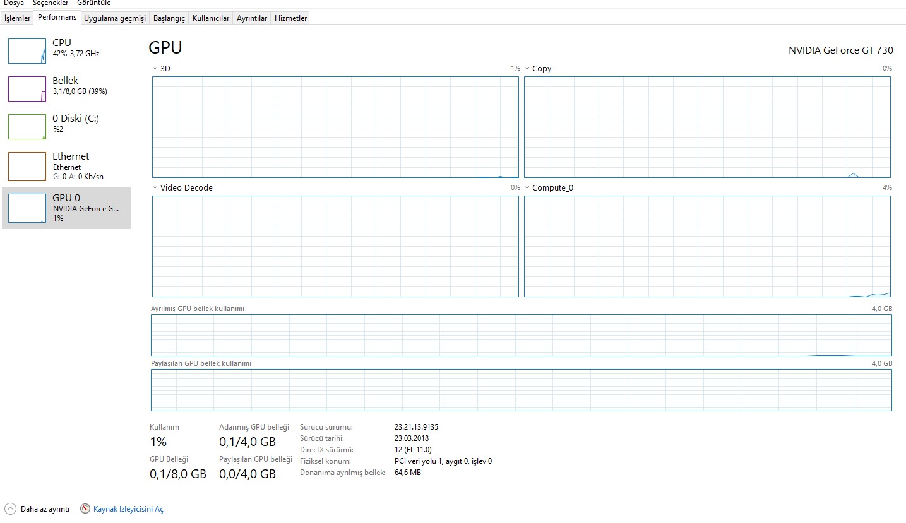Select the 0 Diski (C:) mini graph

[x=27, y=127]
